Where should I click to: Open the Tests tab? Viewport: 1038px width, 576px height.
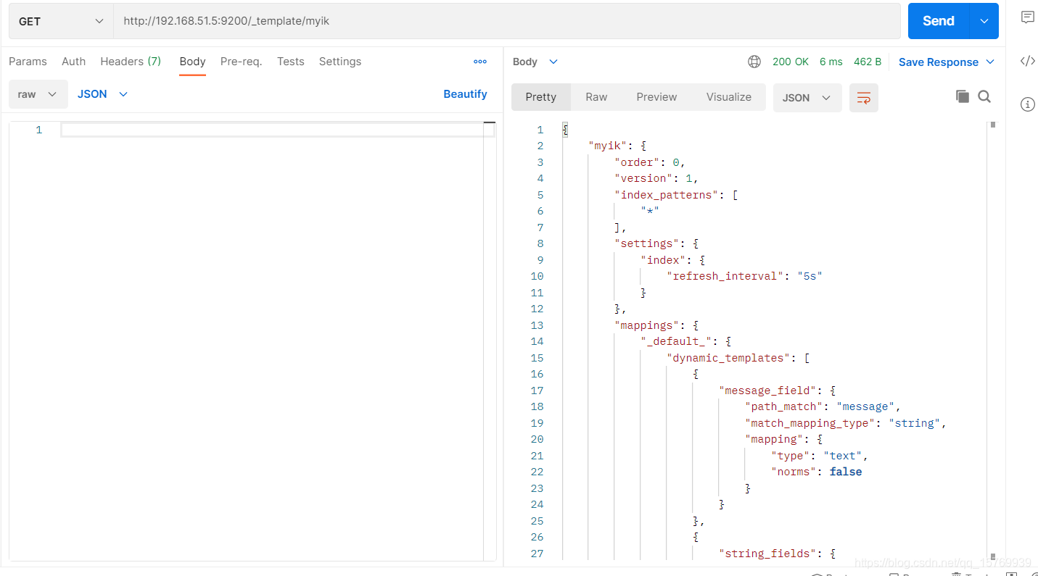pyautogui.click(x=290, y=62)
